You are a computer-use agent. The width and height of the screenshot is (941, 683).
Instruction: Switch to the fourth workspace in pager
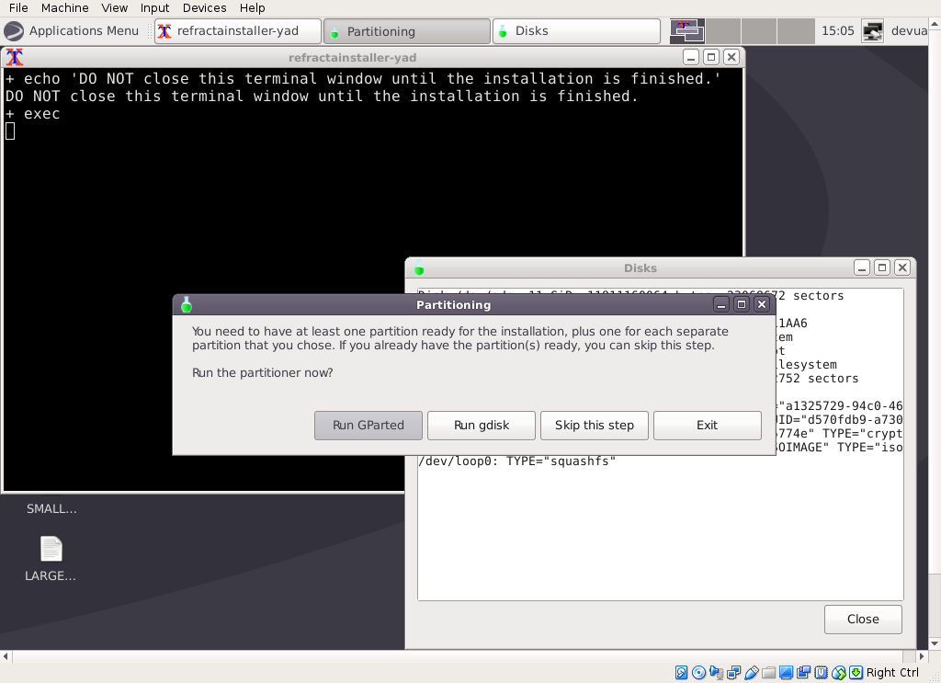795,31
